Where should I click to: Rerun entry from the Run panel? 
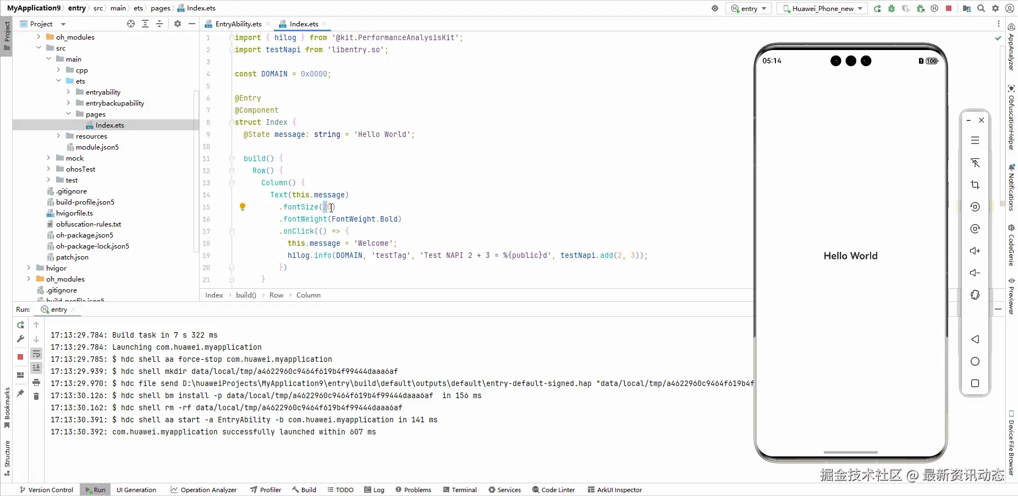[x=20, y=325]
